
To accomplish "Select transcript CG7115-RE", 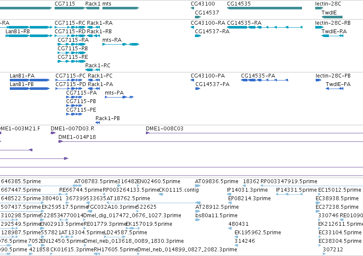I will (73, 57).
